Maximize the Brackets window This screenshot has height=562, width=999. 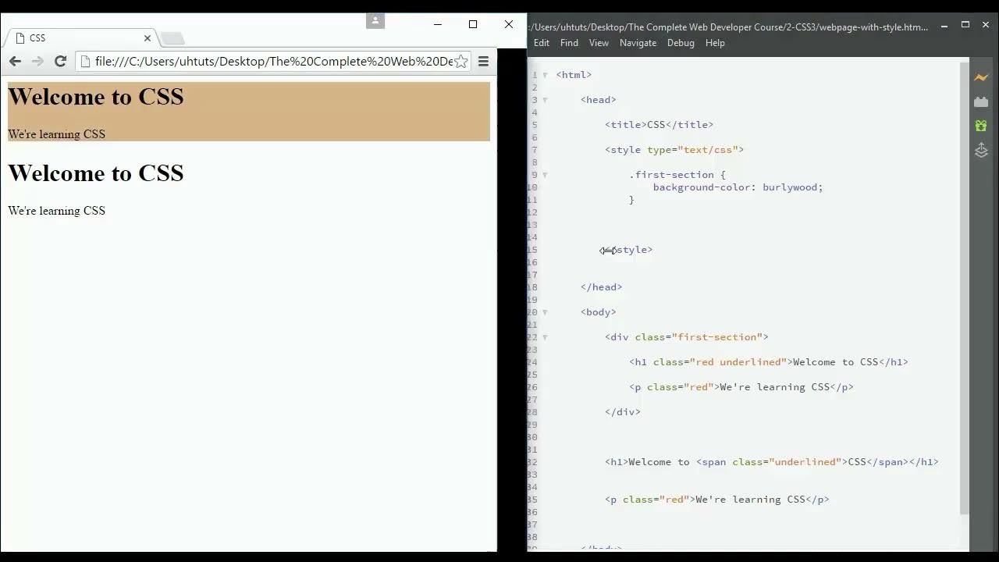coord(965,25)
